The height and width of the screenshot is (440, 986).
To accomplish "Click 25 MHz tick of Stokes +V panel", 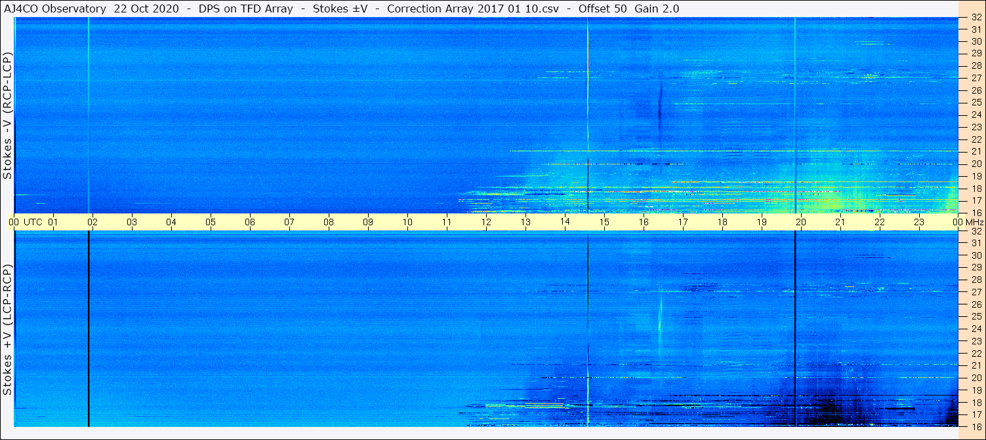I will coord(976,316).
